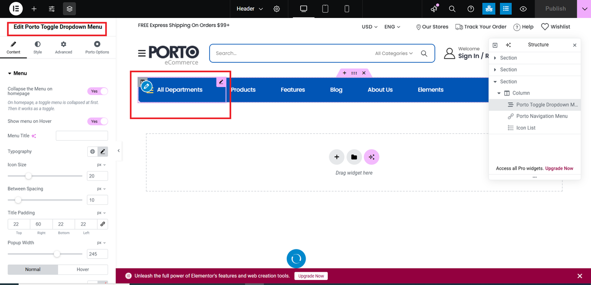The height and width of the screenshot is (285, 591).
Task: Select the Normal state tab
Action: (x=33, y=269)
